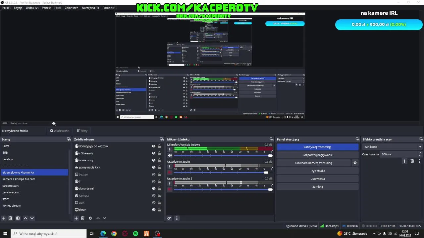Open Urządzenie audio 2 options dots
The image size is (424, 238).
coord(170,183)
